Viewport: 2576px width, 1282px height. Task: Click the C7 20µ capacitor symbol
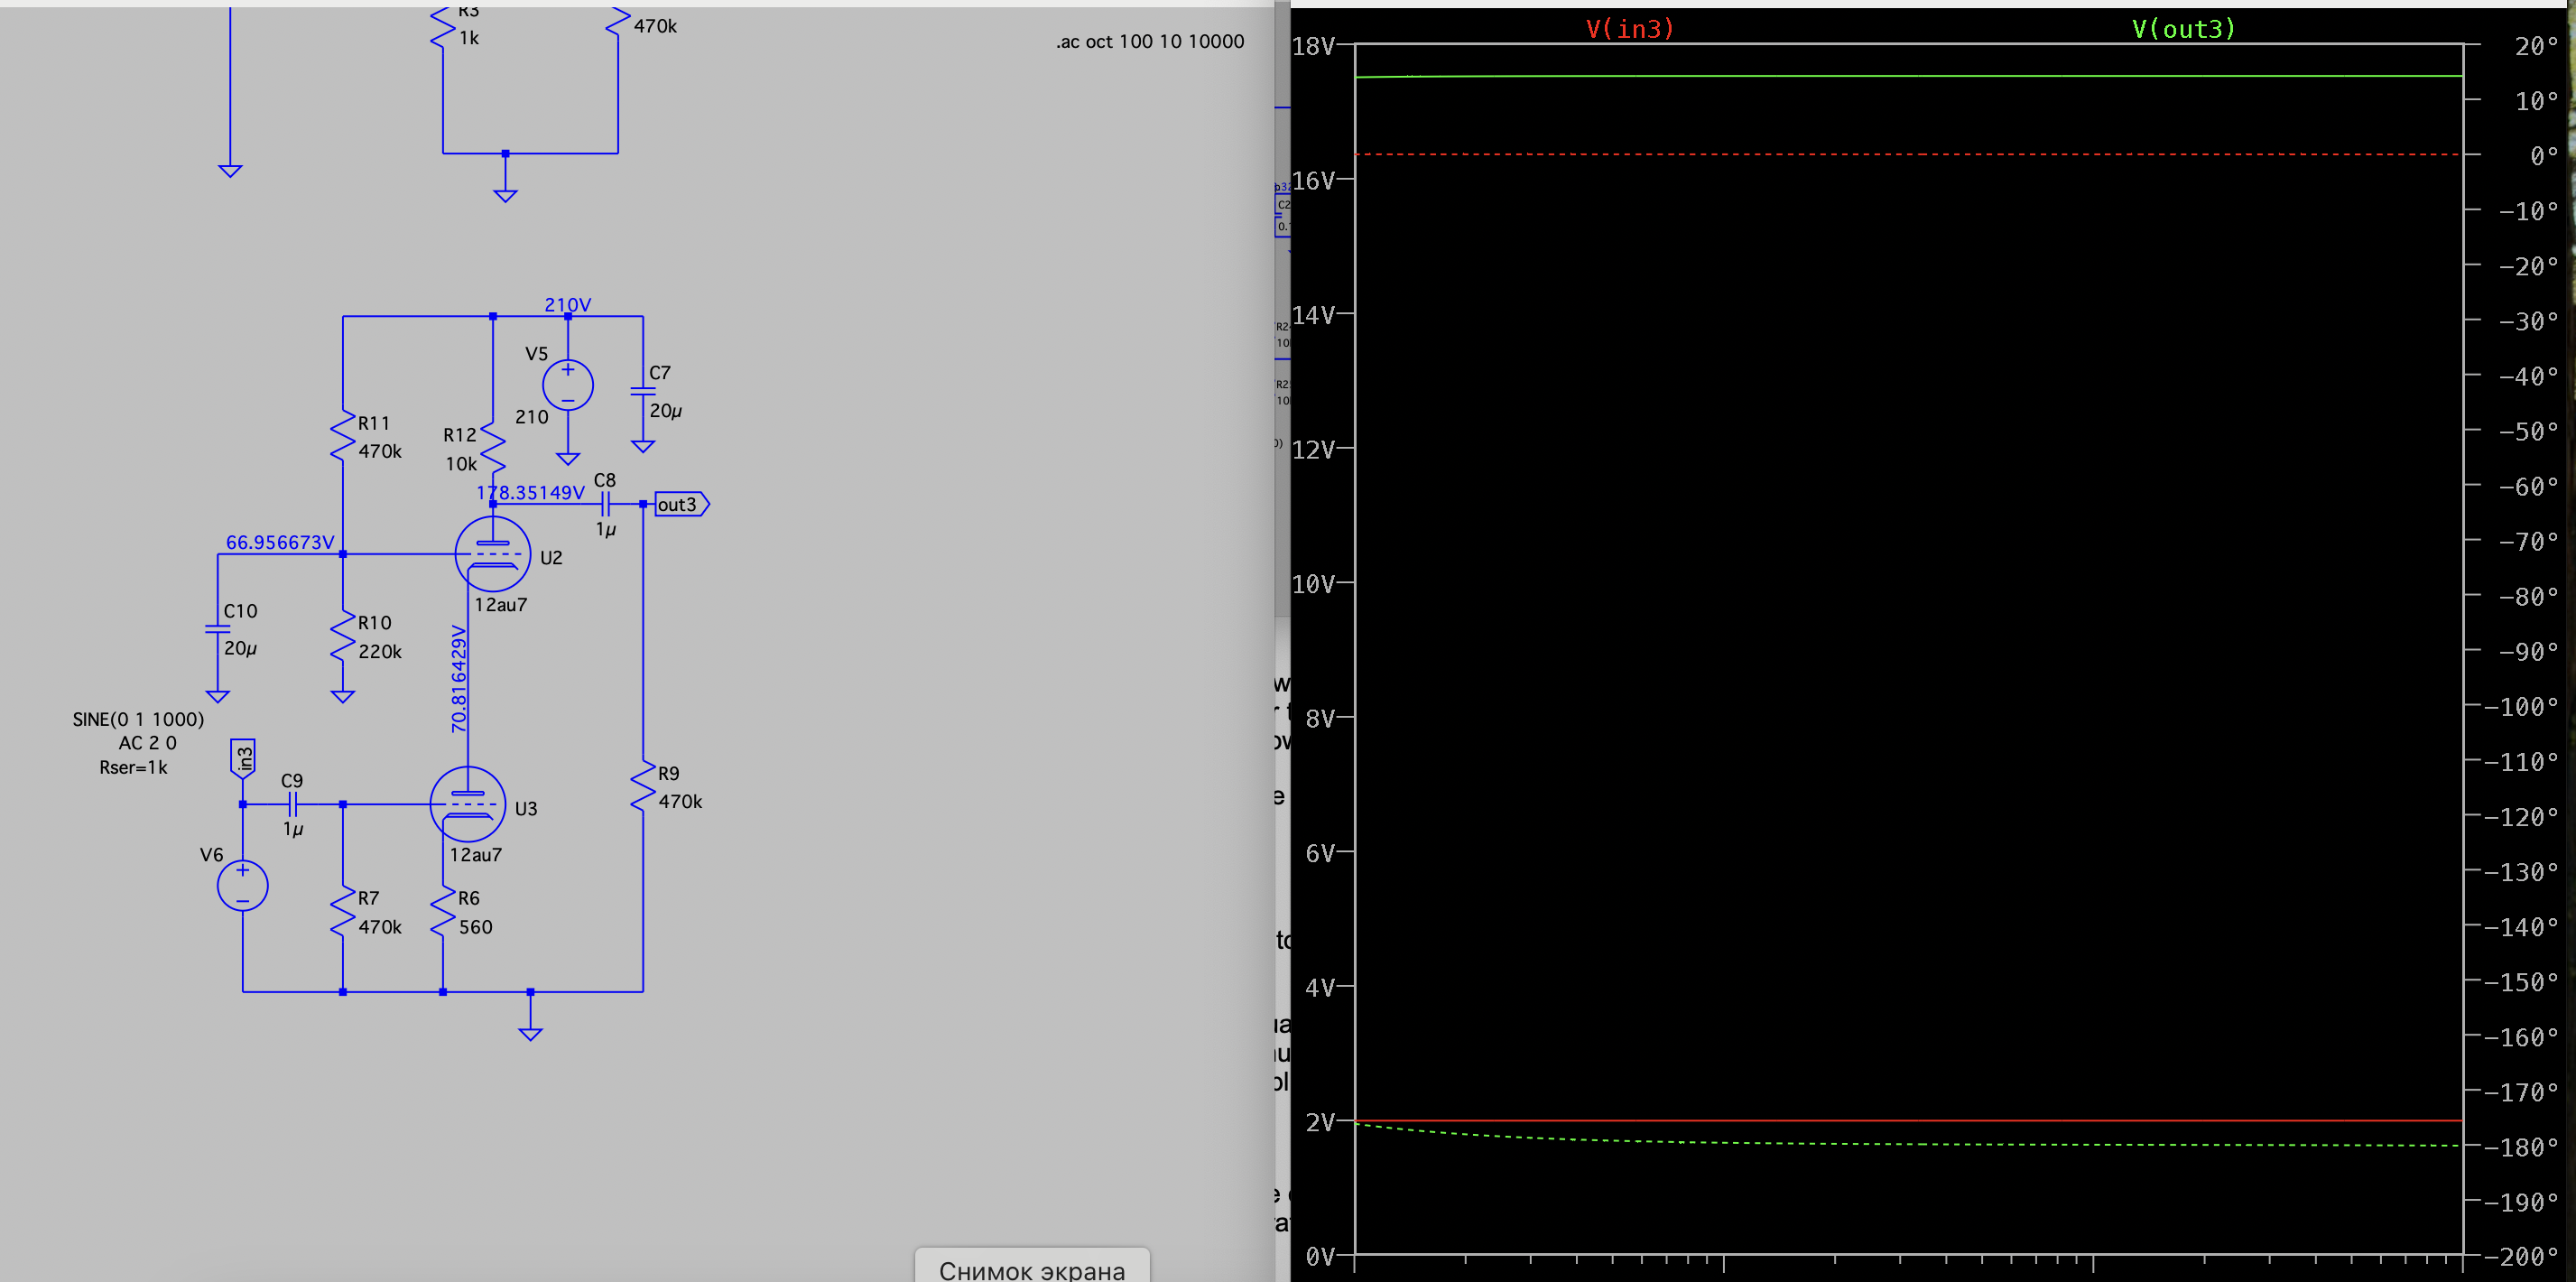[x=643, y=391]
